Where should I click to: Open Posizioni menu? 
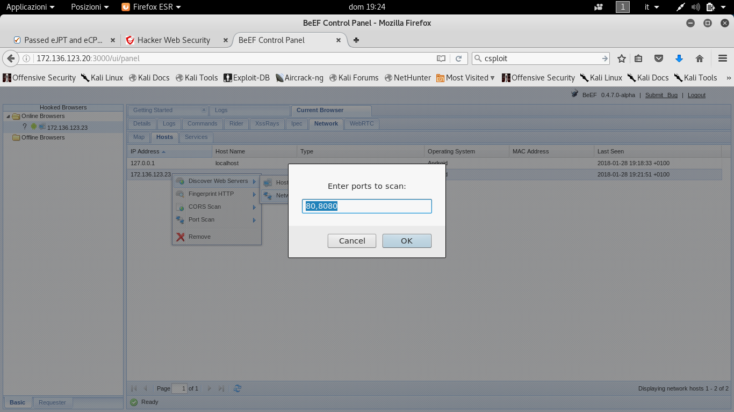point(90,7)
